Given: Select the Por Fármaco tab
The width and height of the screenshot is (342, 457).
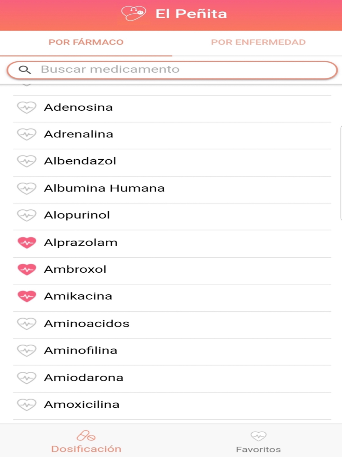Looking at the screenshot, I should click(x=86, y=42).
